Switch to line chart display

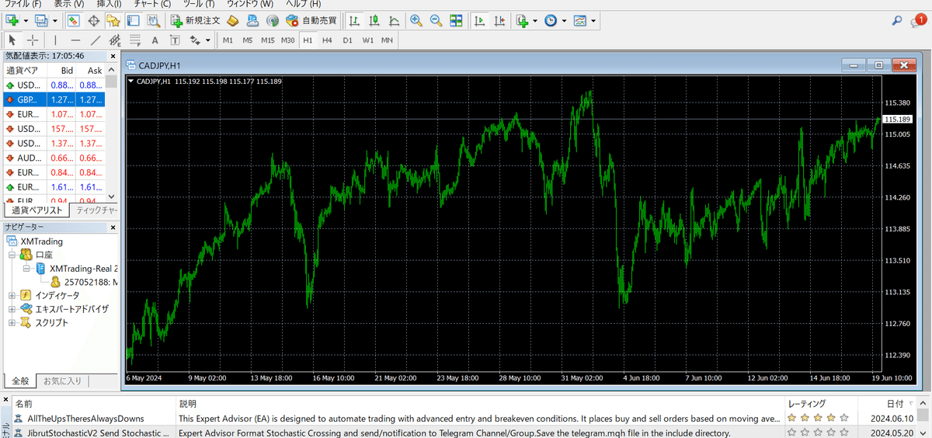[x=395, y=20]
